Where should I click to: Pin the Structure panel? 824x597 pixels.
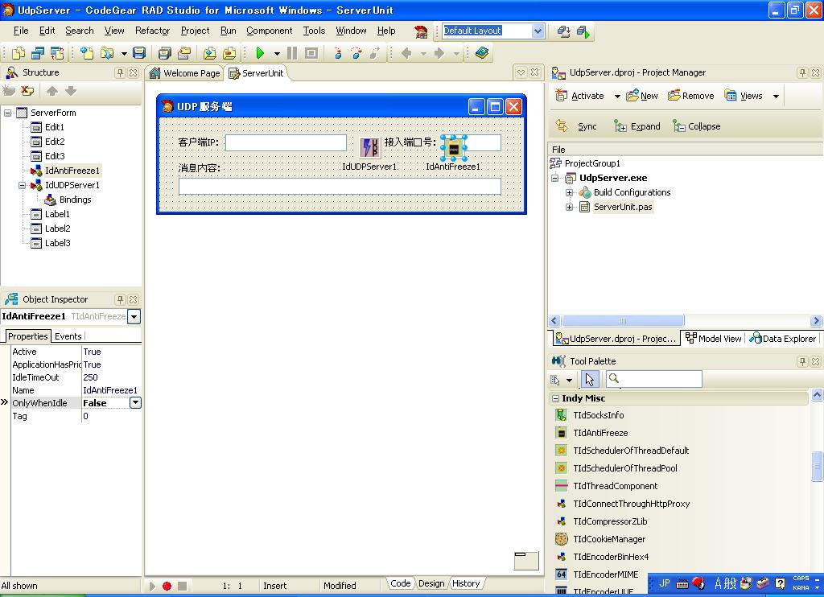tap(120, 72)
